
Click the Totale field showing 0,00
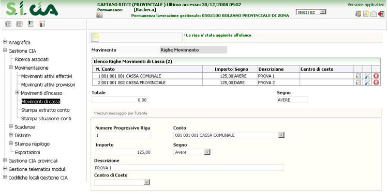120,100
